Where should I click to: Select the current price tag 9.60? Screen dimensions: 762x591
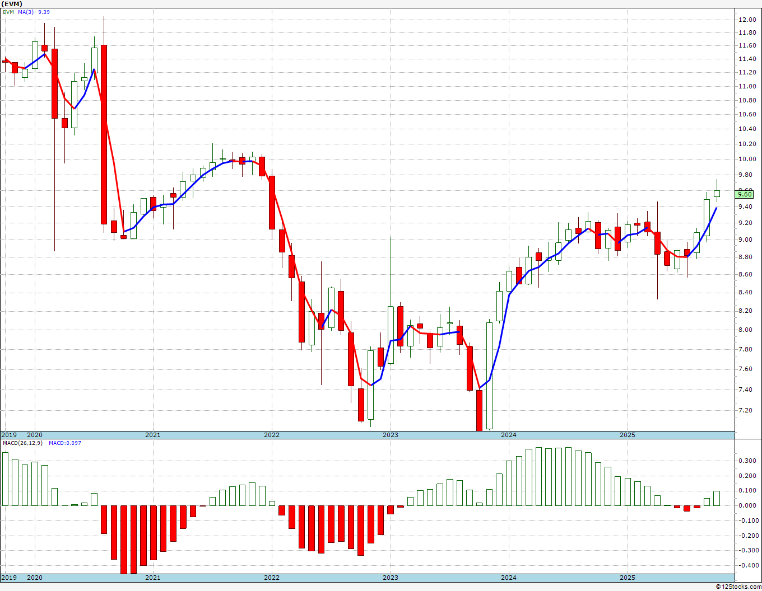tap(745, 194)
